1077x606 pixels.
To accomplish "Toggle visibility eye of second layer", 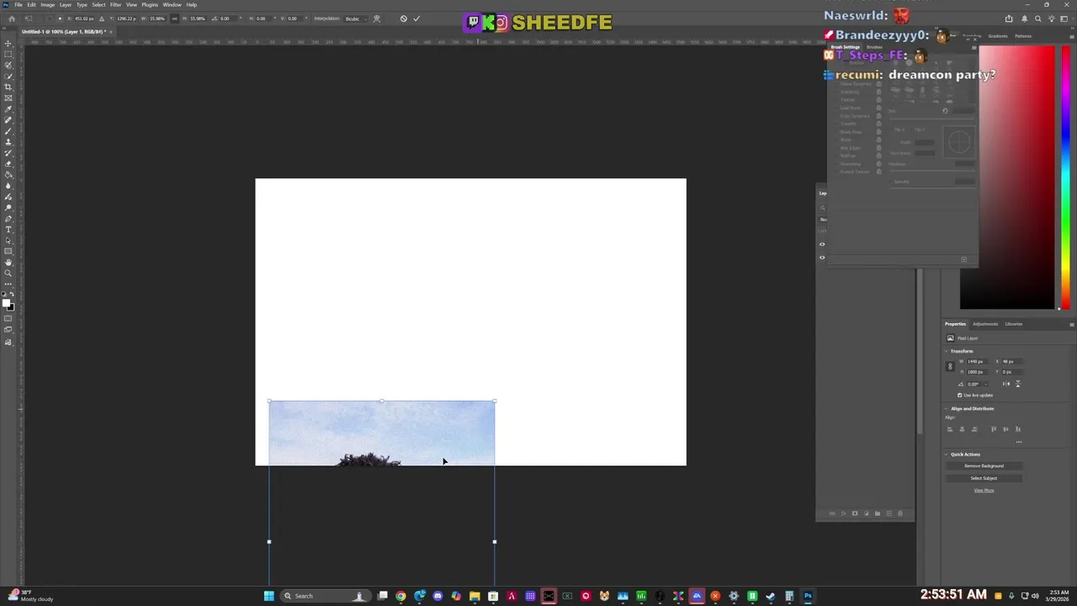I will tap(822, 258).
